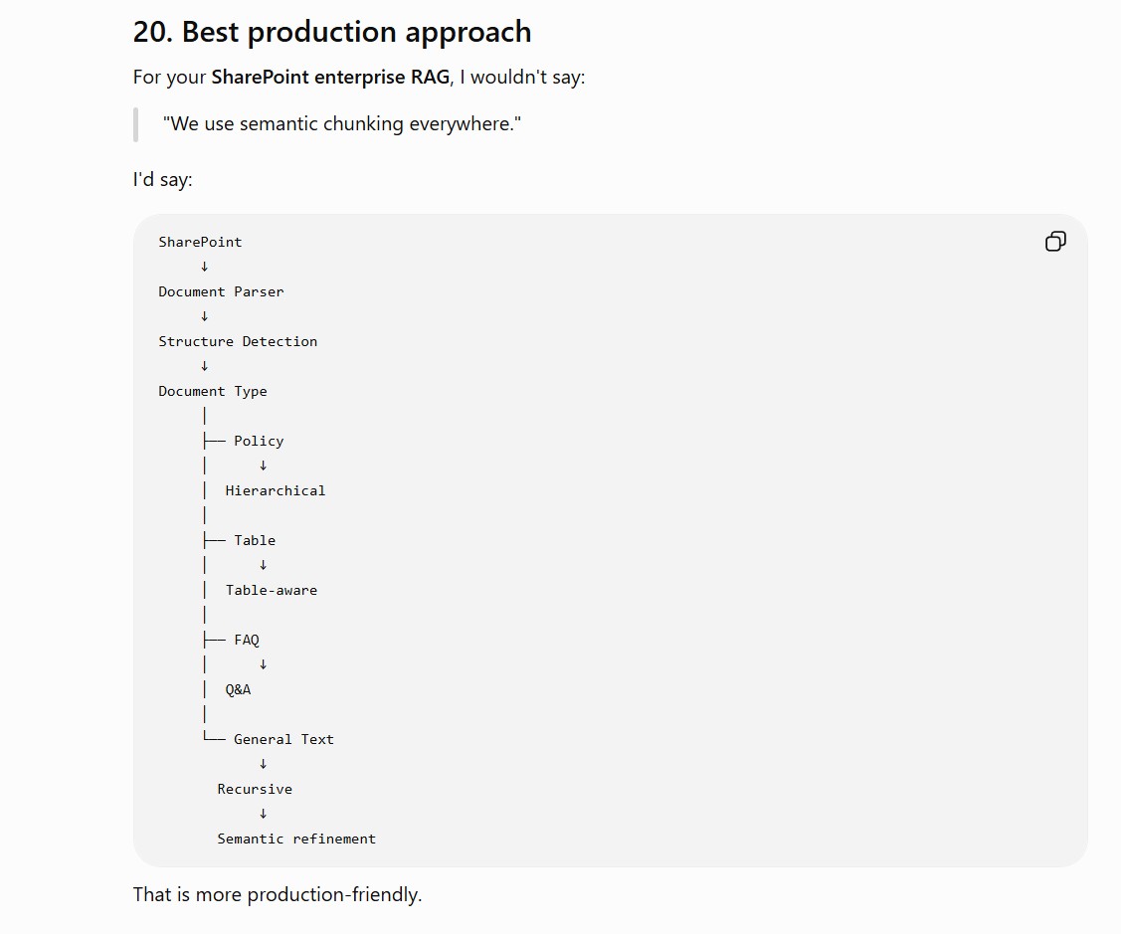1121x934 pixels.
Task: Click the 'Table-aware' text
Action: (x=272, y=590)
